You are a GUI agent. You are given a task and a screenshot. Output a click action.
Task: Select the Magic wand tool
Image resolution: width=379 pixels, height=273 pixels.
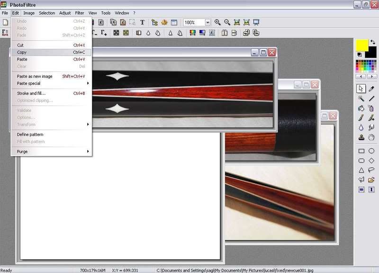coord(361,99)
